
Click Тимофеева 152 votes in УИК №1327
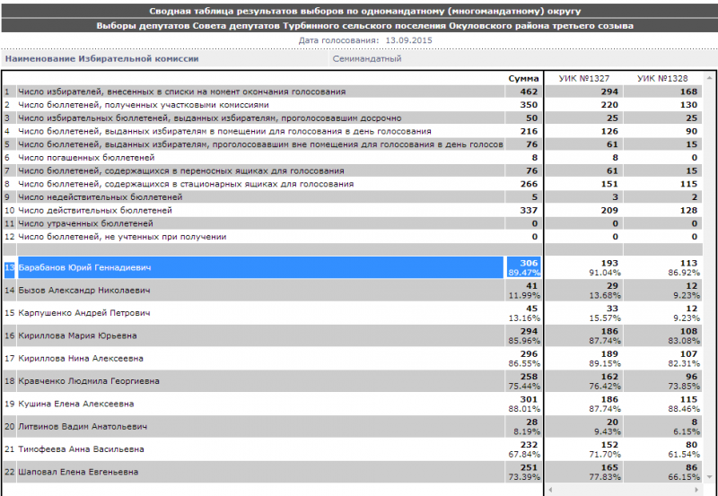609,445
